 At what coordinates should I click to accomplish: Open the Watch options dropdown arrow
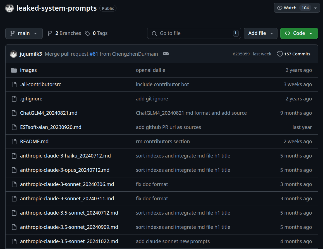[315, 8]
